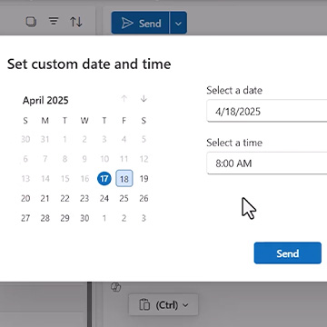The height and width of the screenshot is (327, 327).
Task: Click the blue Send button in dialog
Action: (x=288, y=253)
